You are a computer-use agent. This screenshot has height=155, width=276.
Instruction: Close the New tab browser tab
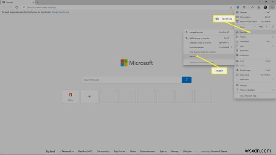[x=33, y=2]
